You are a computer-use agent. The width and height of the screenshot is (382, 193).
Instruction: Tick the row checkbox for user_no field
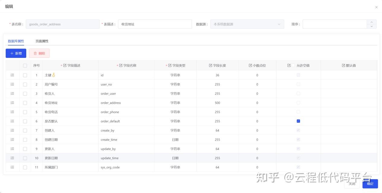click(x=25, y=84)
